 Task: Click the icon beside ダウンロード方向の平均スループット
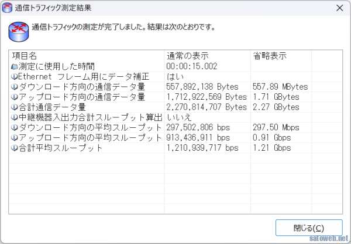[15, 127]
